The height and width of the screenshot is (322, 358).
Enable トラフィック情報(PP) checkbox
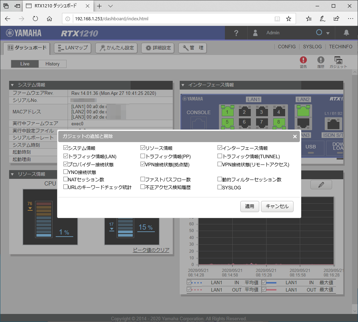[x=143, y=156]
